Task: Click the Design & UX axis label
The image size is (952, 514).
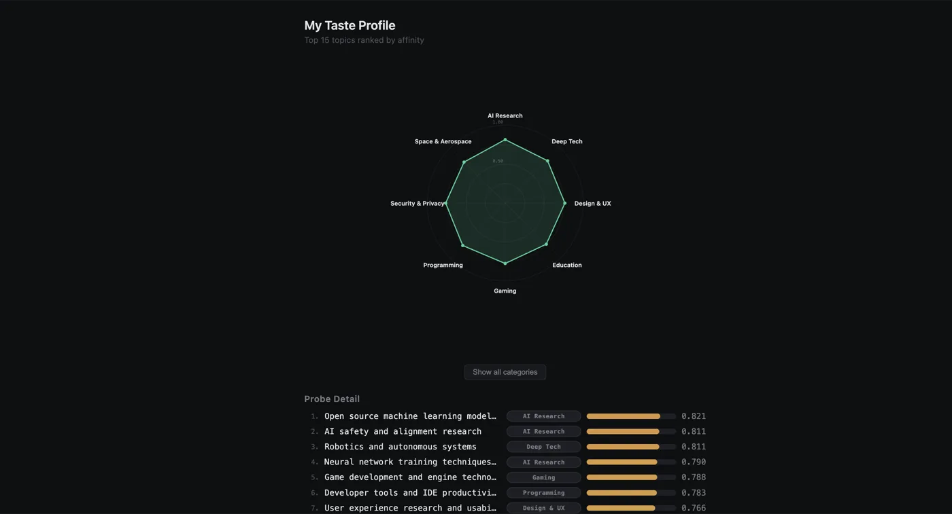Action: [592, 203]
